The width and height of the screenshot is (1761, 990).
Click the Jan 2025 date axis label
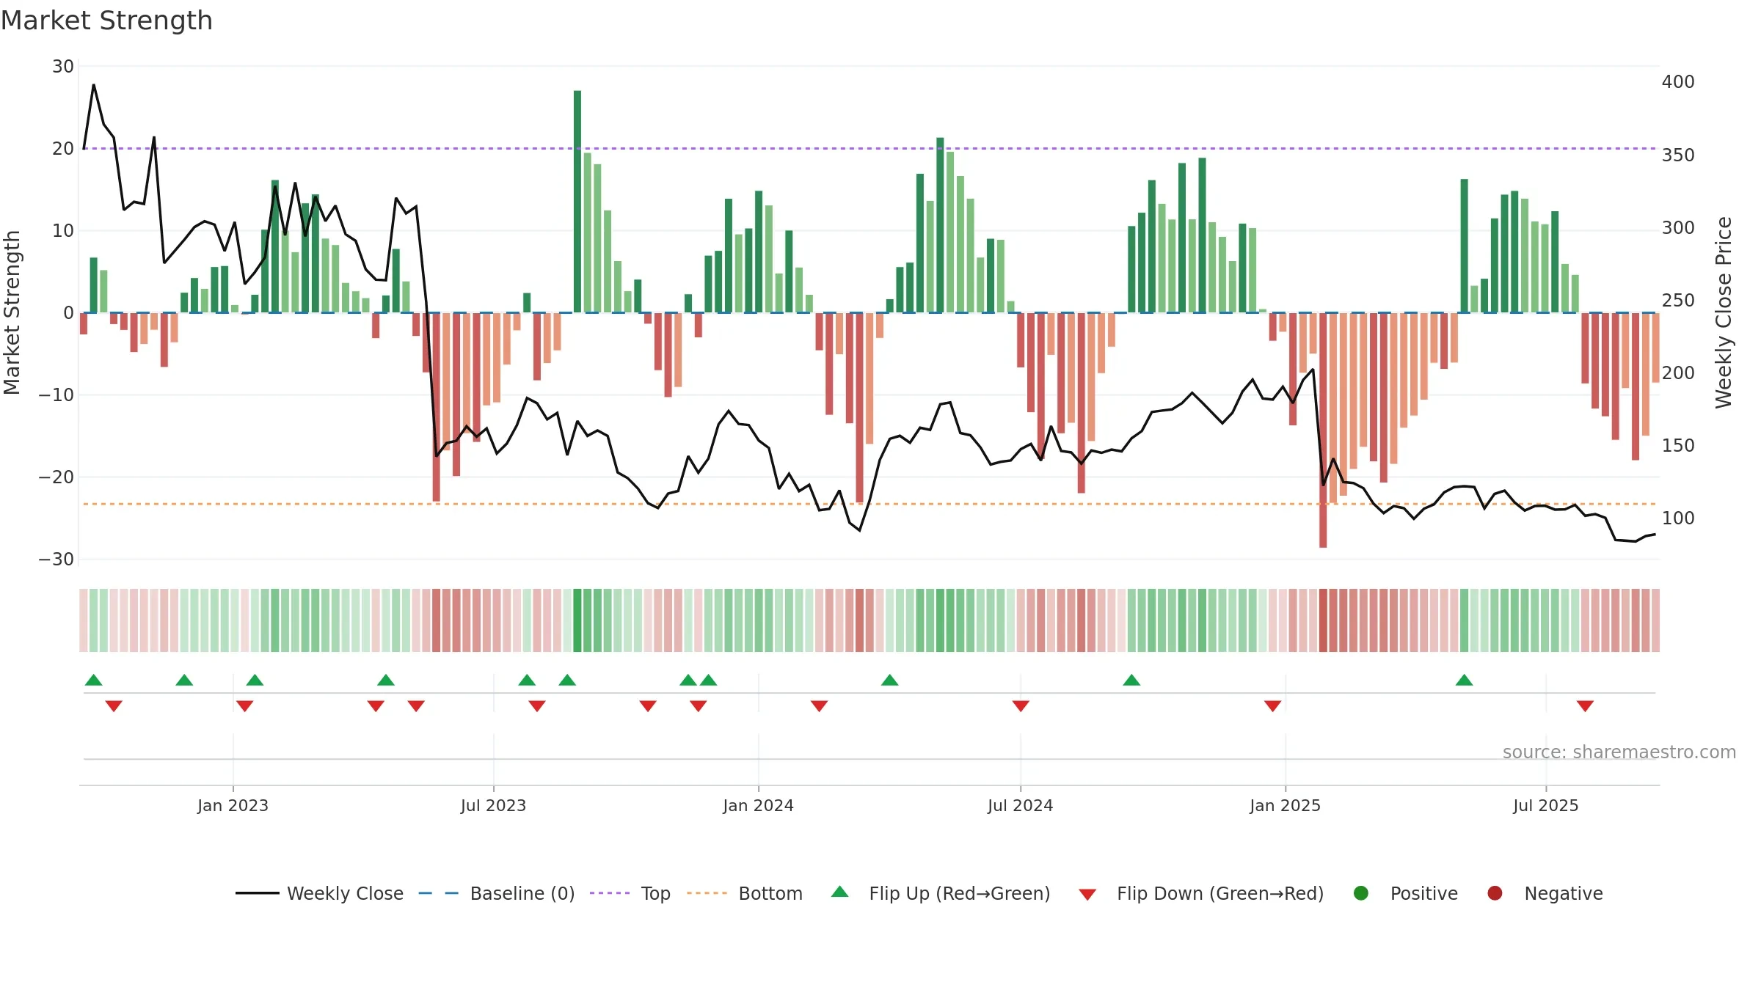click(x=1285, y=806)
